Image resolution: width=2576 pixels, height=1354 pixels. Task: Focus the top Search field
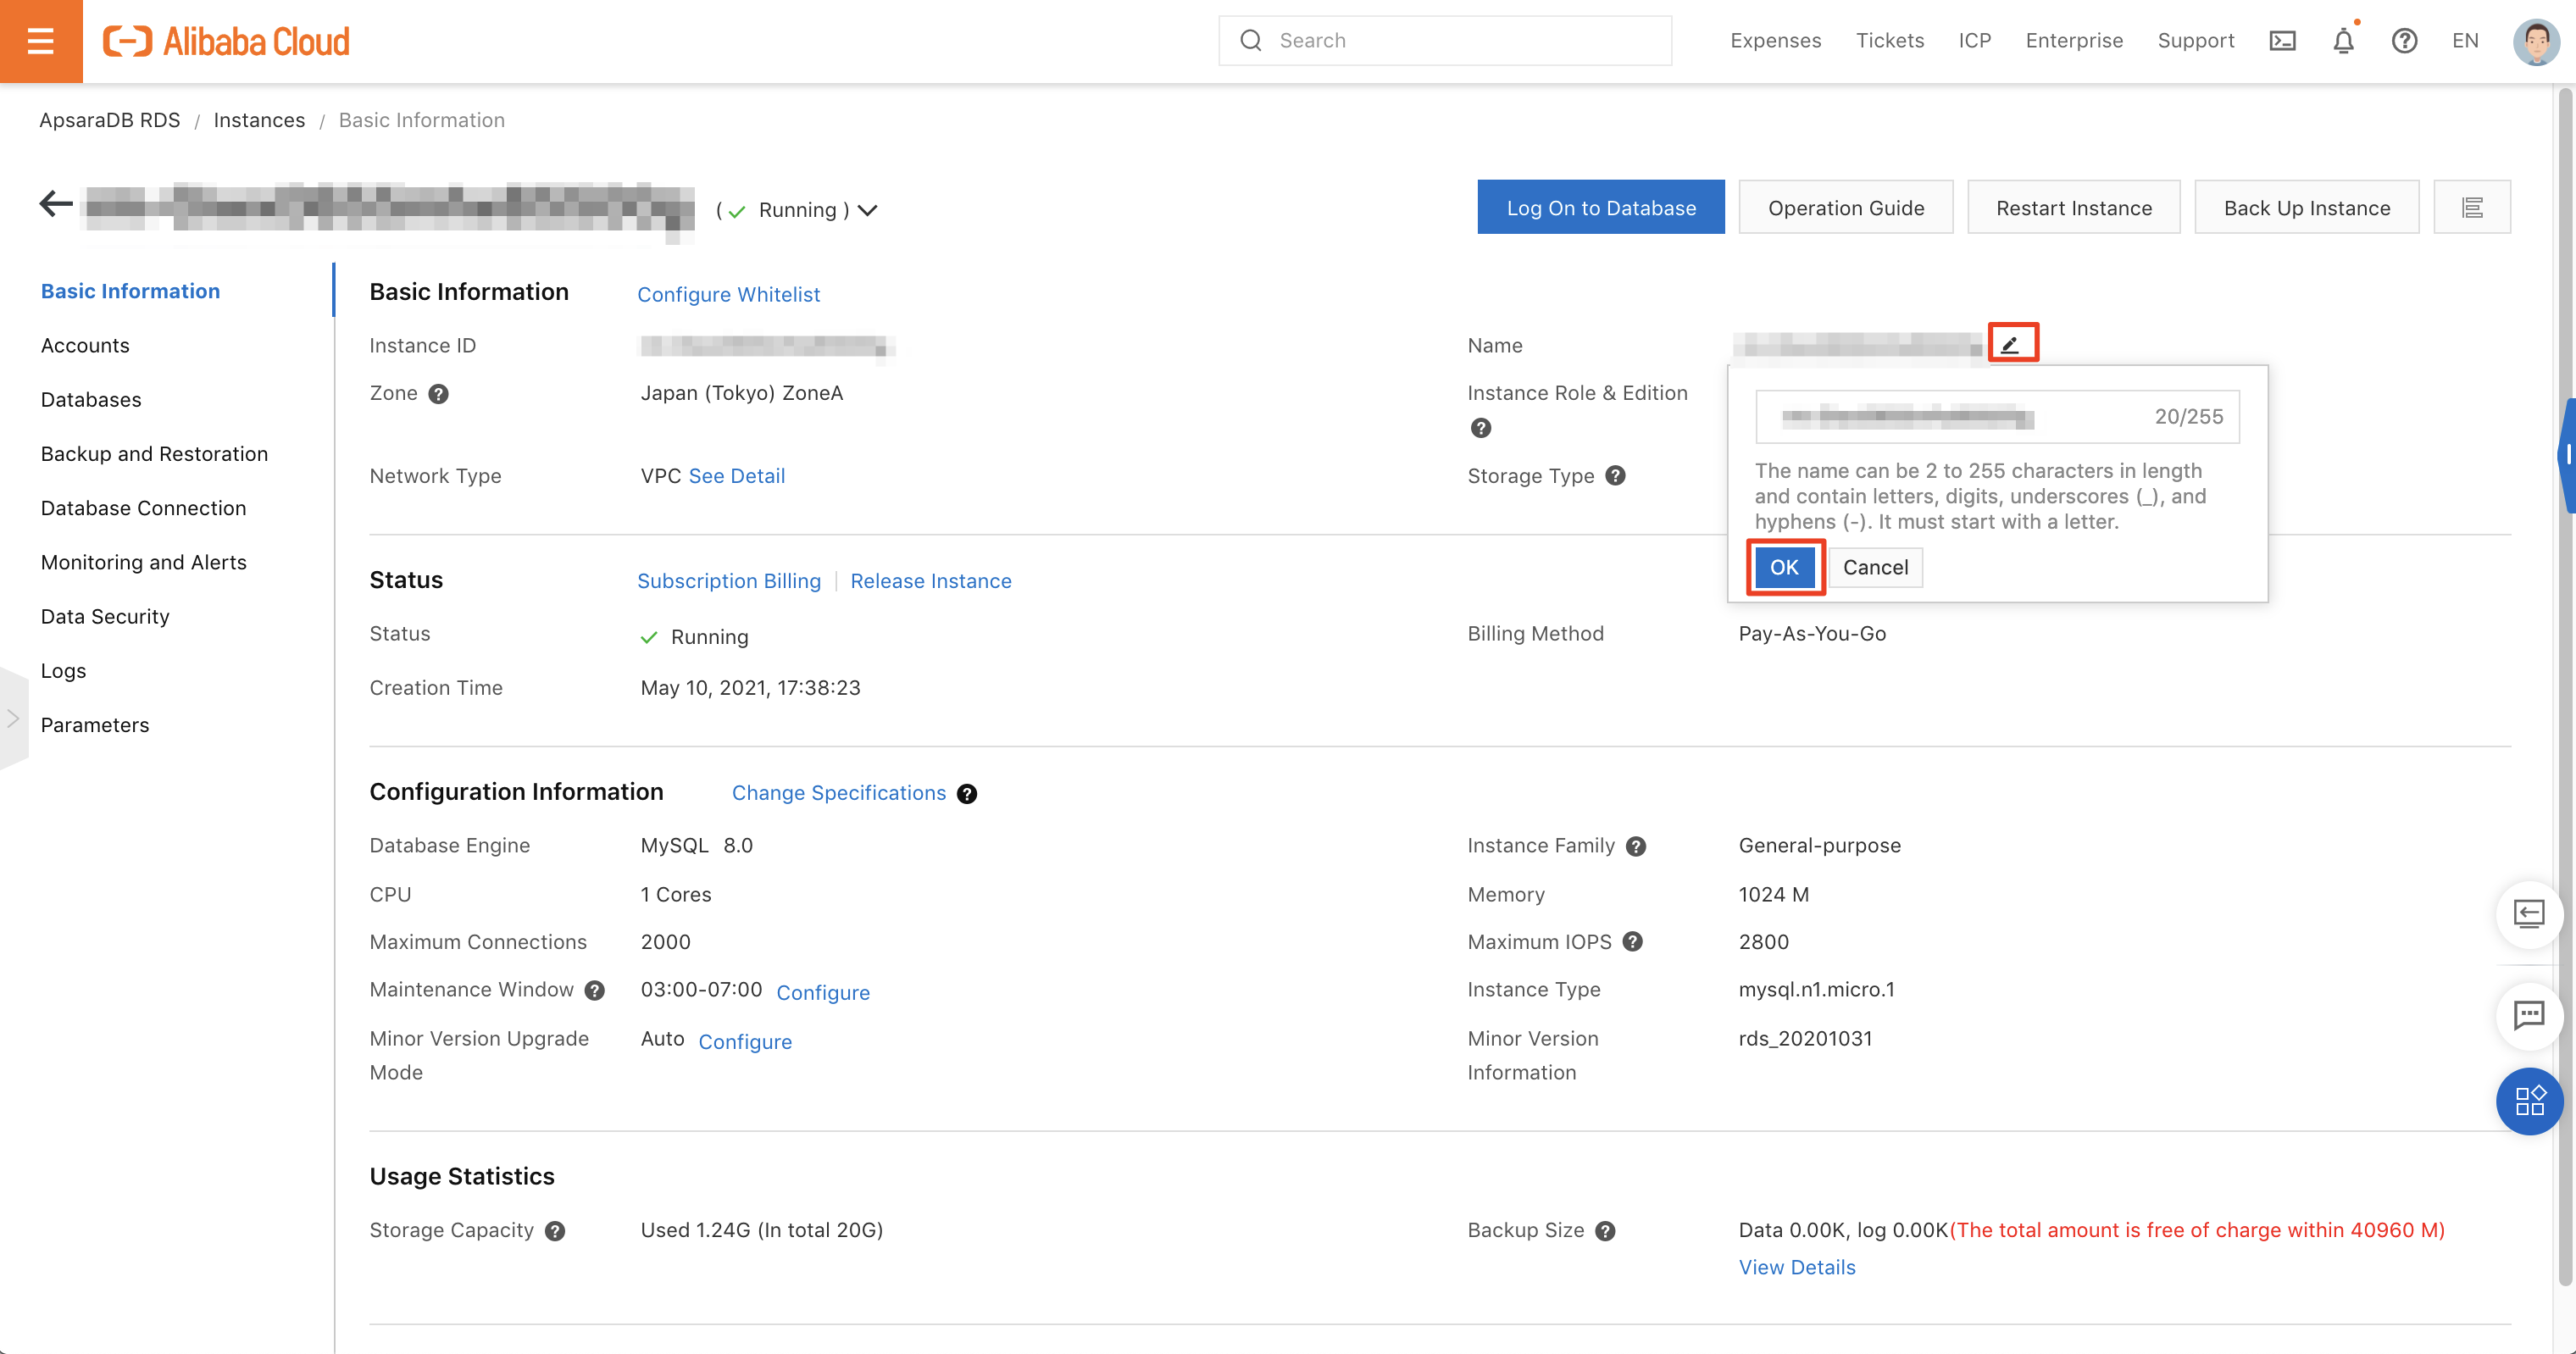click(1444, 41)
